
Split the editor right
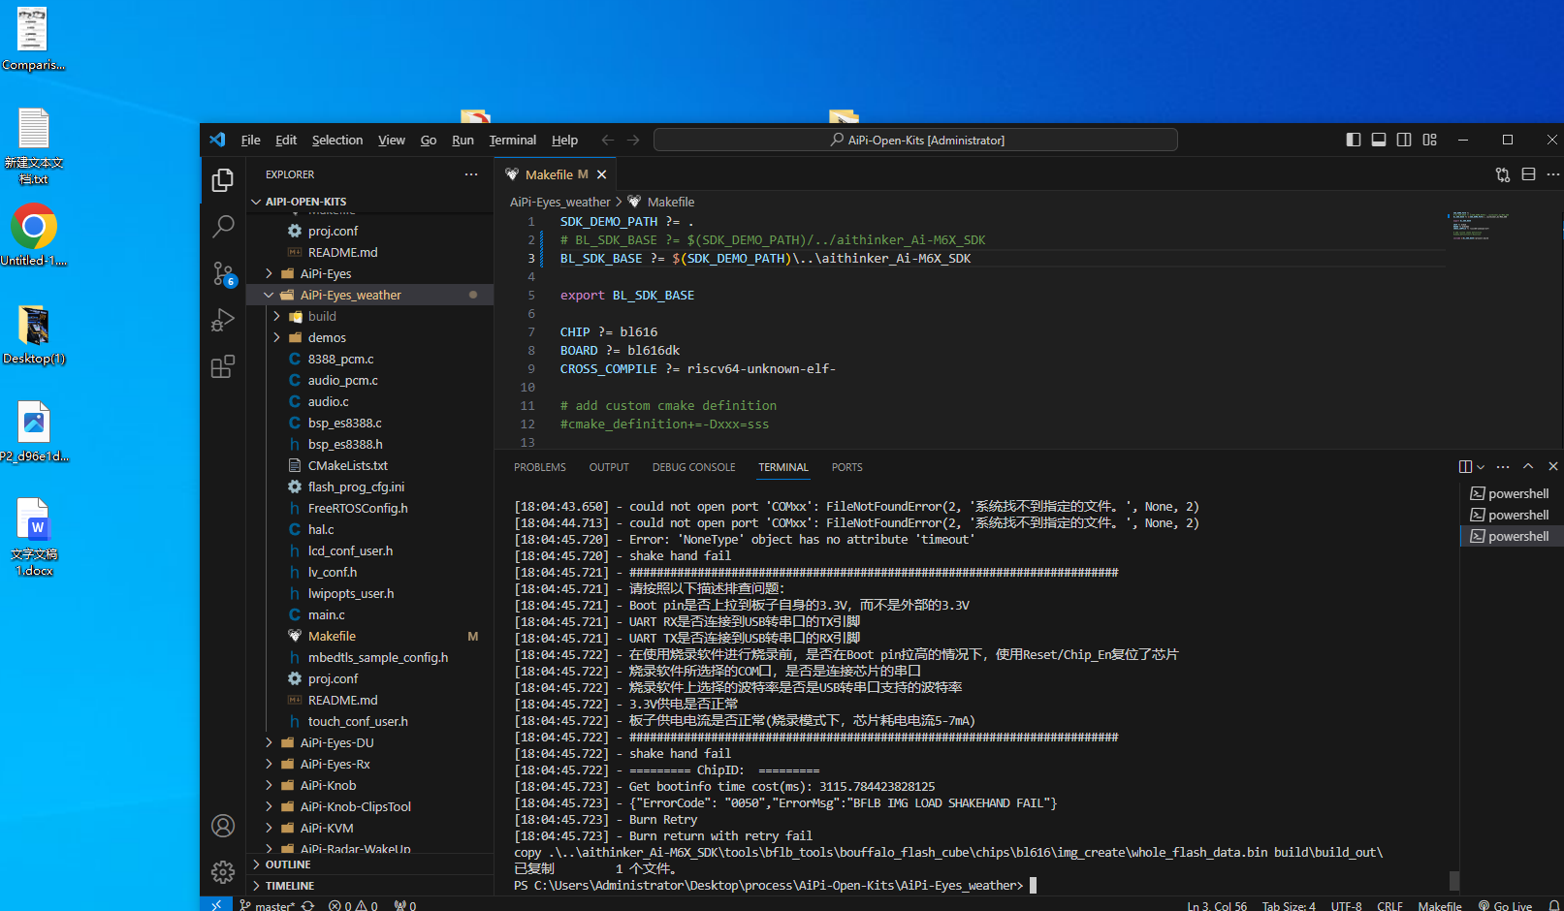tap(1528, 174)
